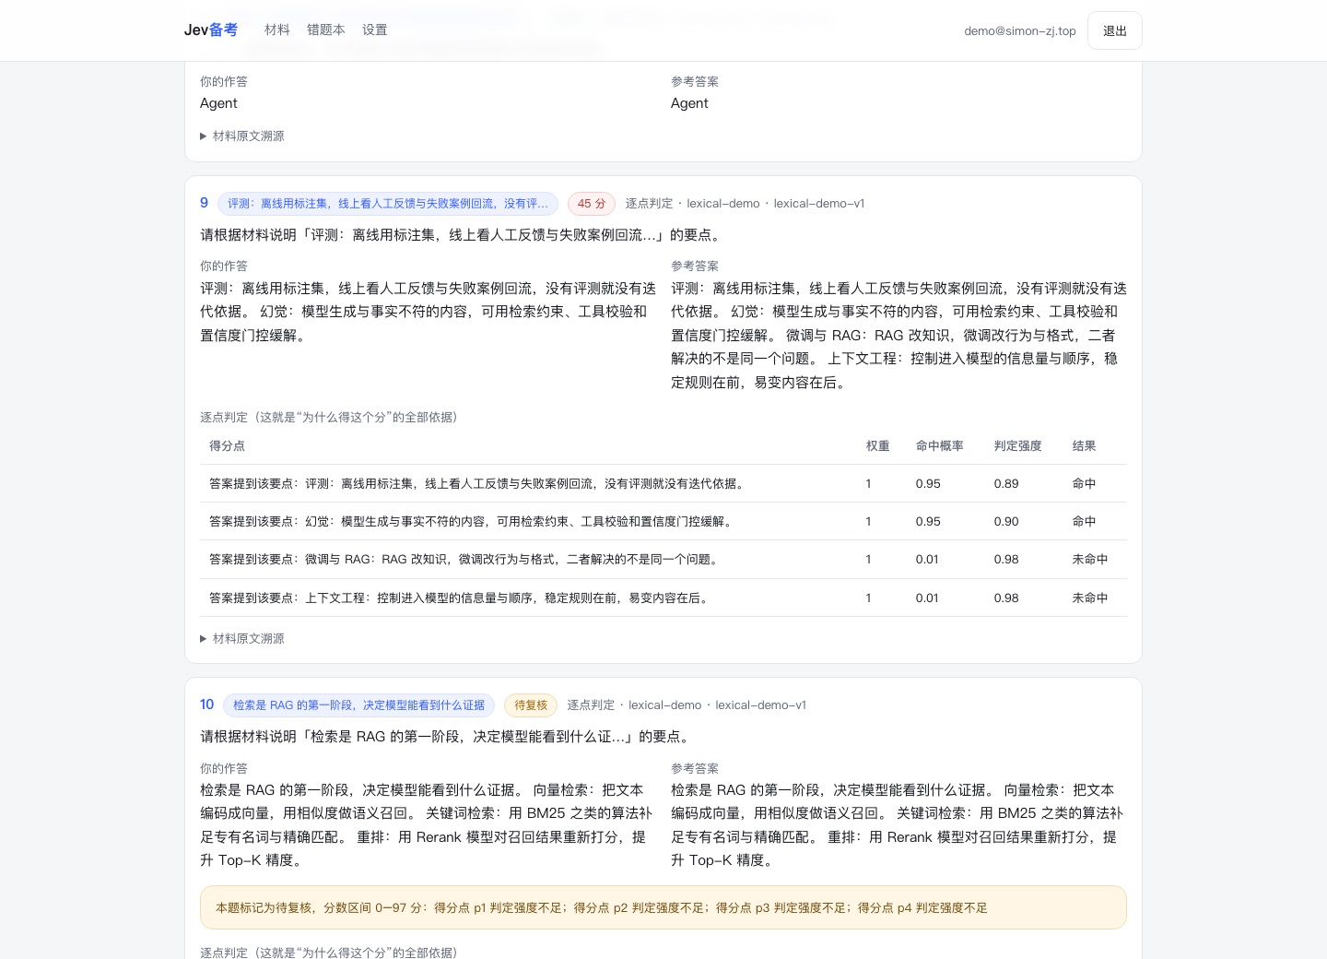Click the 结果 column header

[1084, 446]
